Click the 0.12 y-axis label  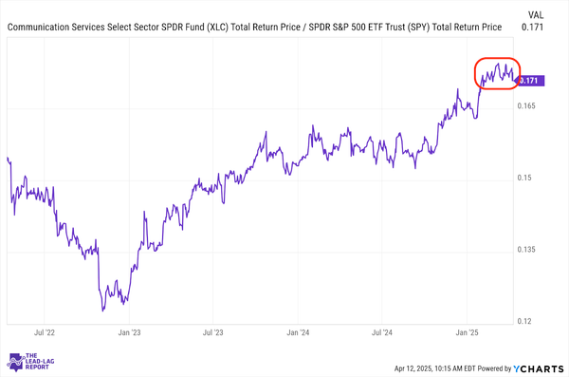tap(524, 321)
